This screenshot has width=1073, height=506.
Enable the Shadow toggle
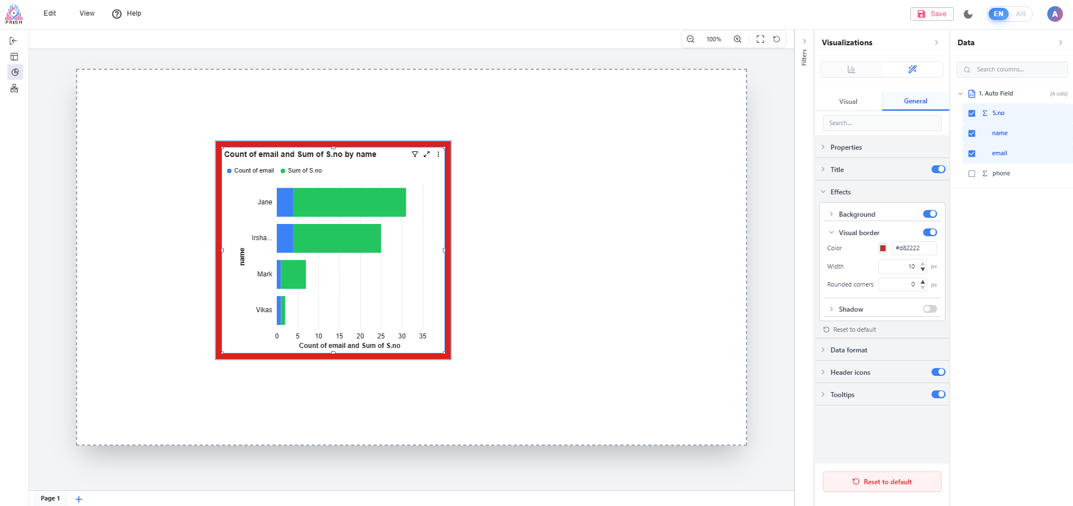[x=930, y=309]
